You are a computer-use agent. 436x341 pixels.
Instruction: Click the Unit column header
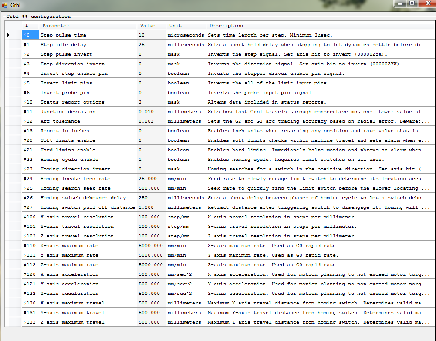[x=186, y=26]
